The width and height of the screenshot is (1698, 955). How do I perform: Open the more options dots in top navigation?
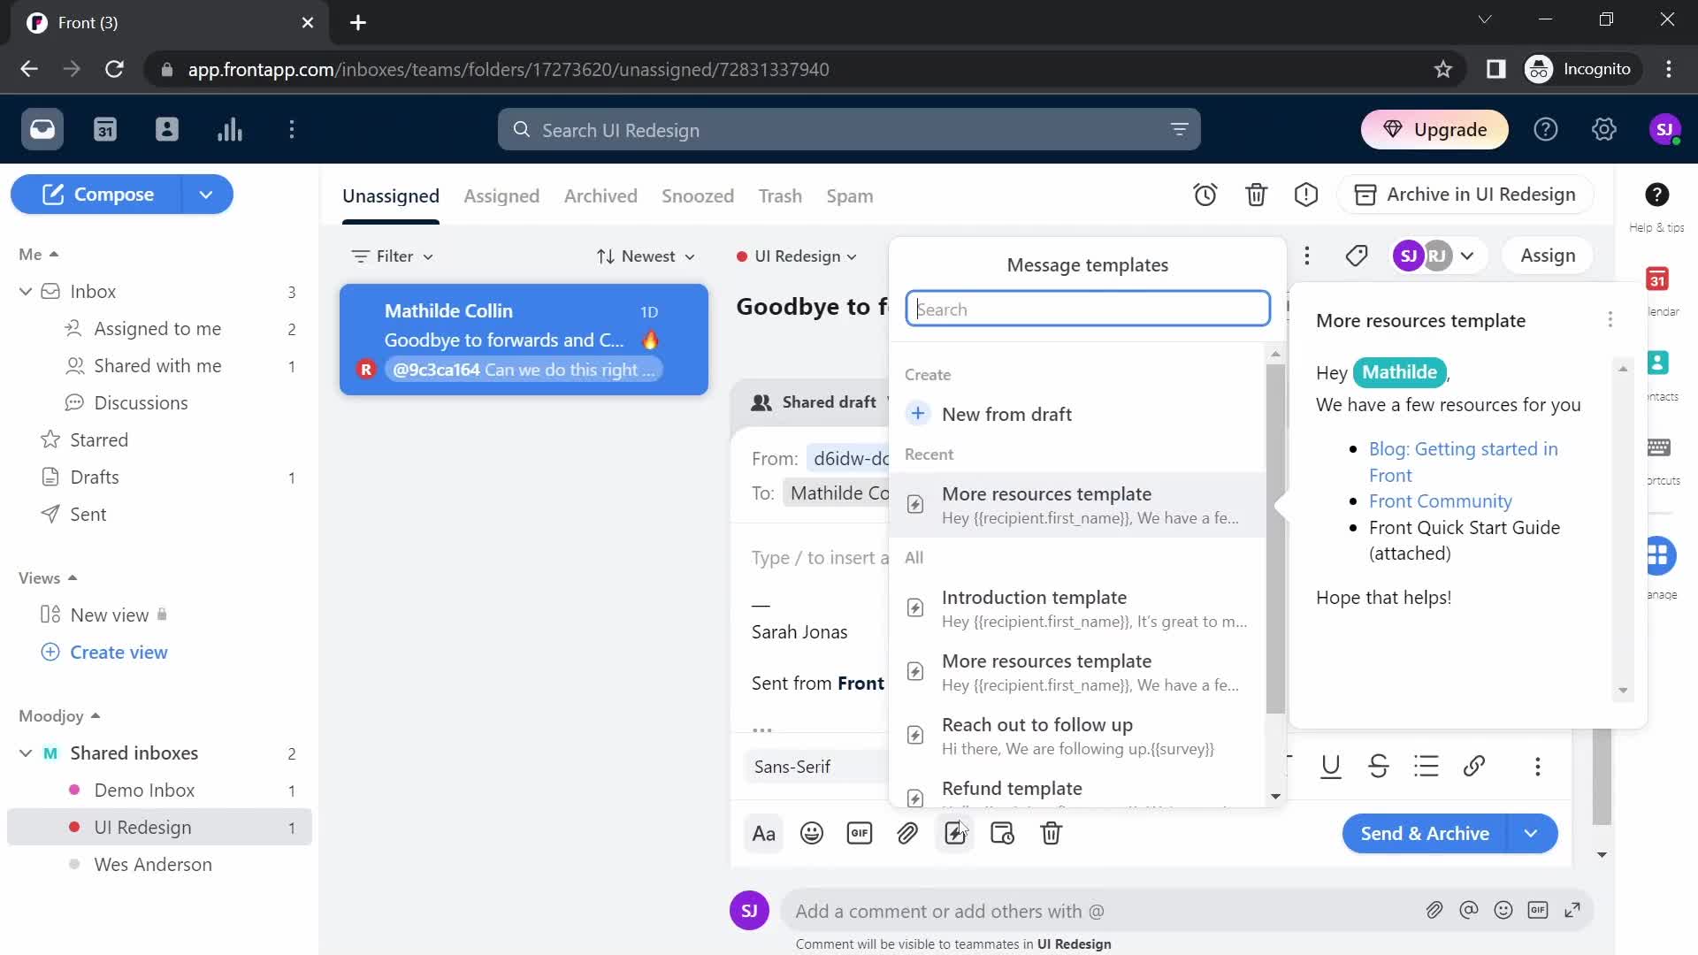click(x=292, y=130)
